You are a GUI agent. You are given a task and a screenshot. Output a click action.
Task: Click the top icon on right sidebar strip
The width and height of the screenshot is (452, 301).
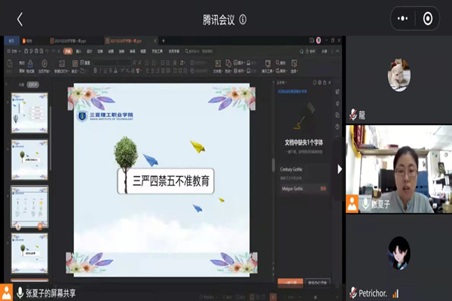337,92
